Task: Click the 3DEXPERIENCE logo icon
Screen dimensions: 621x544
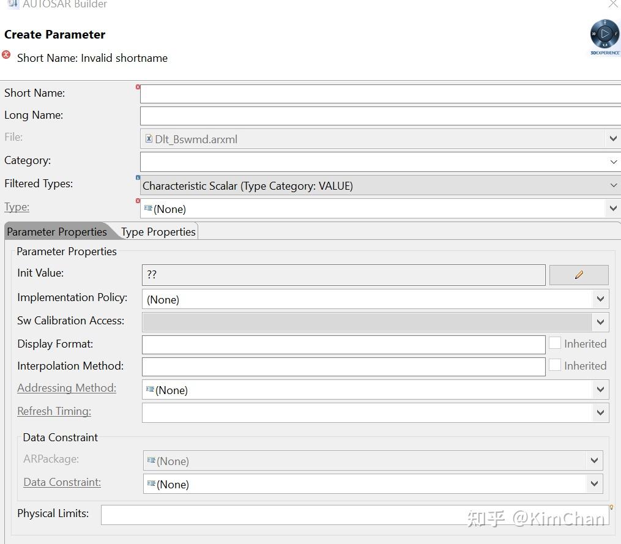Action: (604, 34)
